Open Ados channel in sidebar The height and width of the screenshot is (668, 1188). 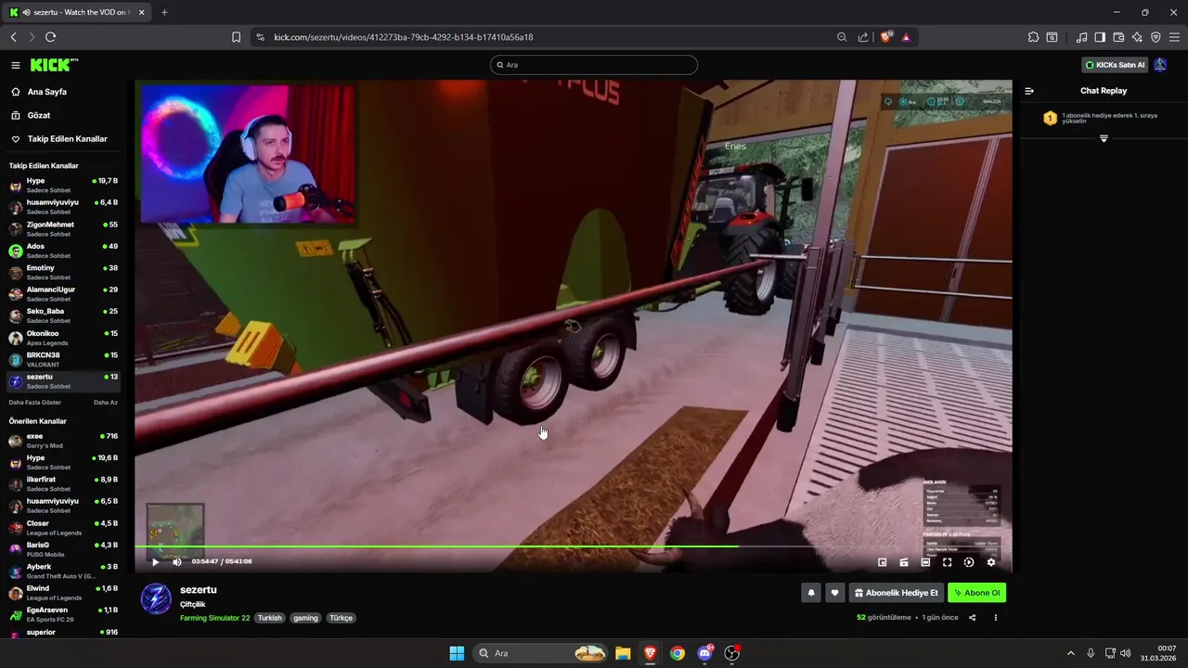click(63, 250)
